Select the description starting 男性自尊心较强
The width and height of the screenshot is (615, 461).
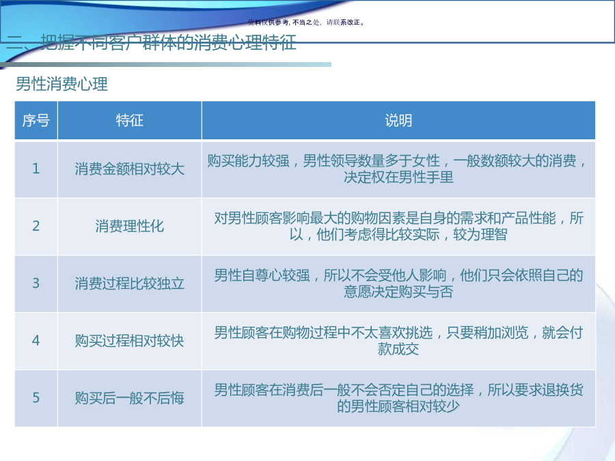pyautogui.click(x=398, y=283)
